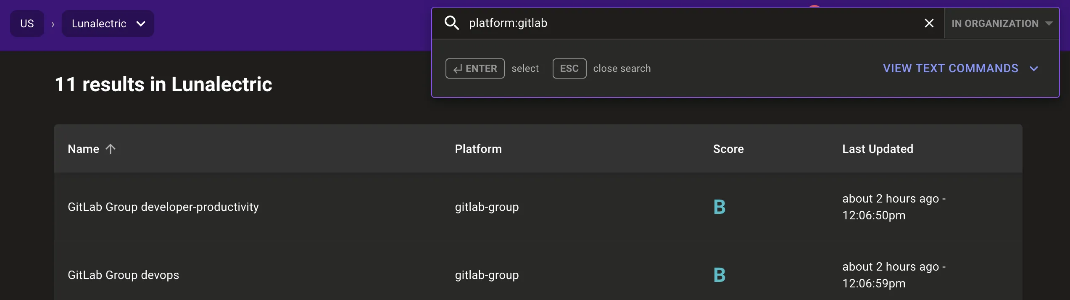Click the B score badge for devops
Screen dimensions: 1070x300
click(x=719, y=275)
